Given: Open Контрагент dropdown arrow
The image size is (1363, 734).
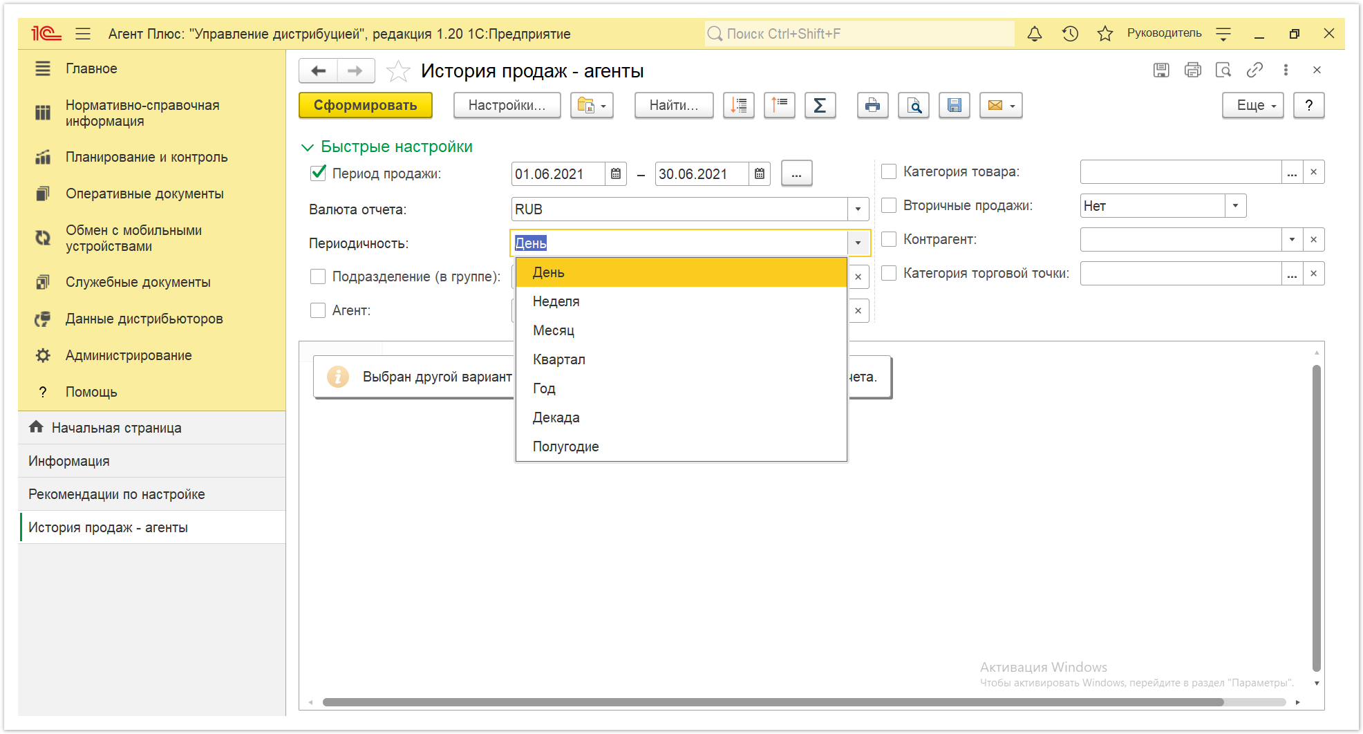Looking at the screenshot, I should coord(1292,239).
